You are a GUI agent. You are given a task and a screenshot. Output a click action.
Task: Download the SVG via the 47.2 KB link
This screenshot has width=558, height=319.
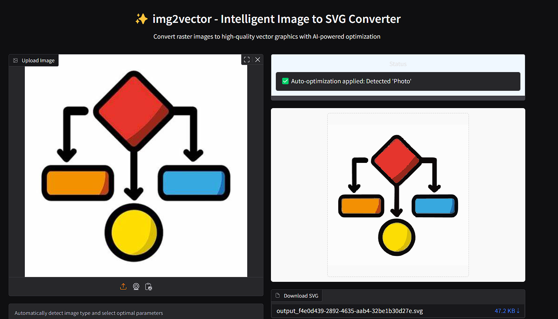(505, 311)
